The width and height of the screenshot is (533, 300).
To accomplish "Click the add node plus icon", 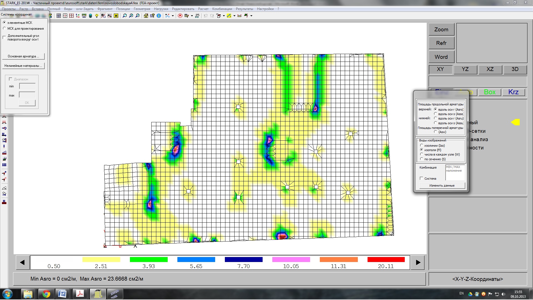I will point(4,173).
